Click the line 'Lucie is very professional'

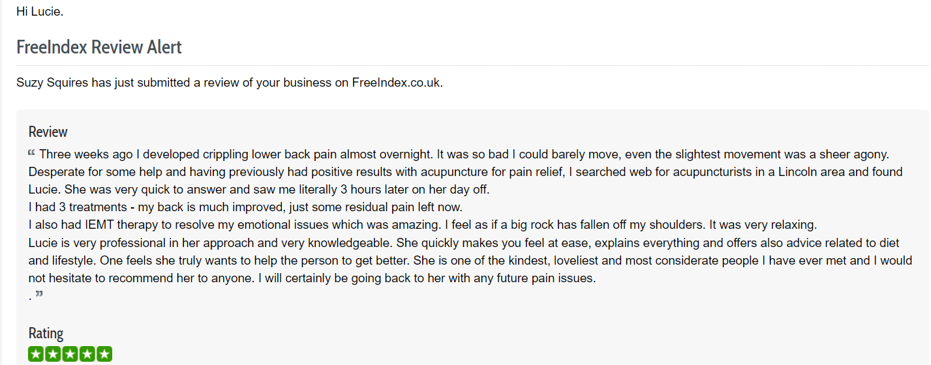click(464, 242)
